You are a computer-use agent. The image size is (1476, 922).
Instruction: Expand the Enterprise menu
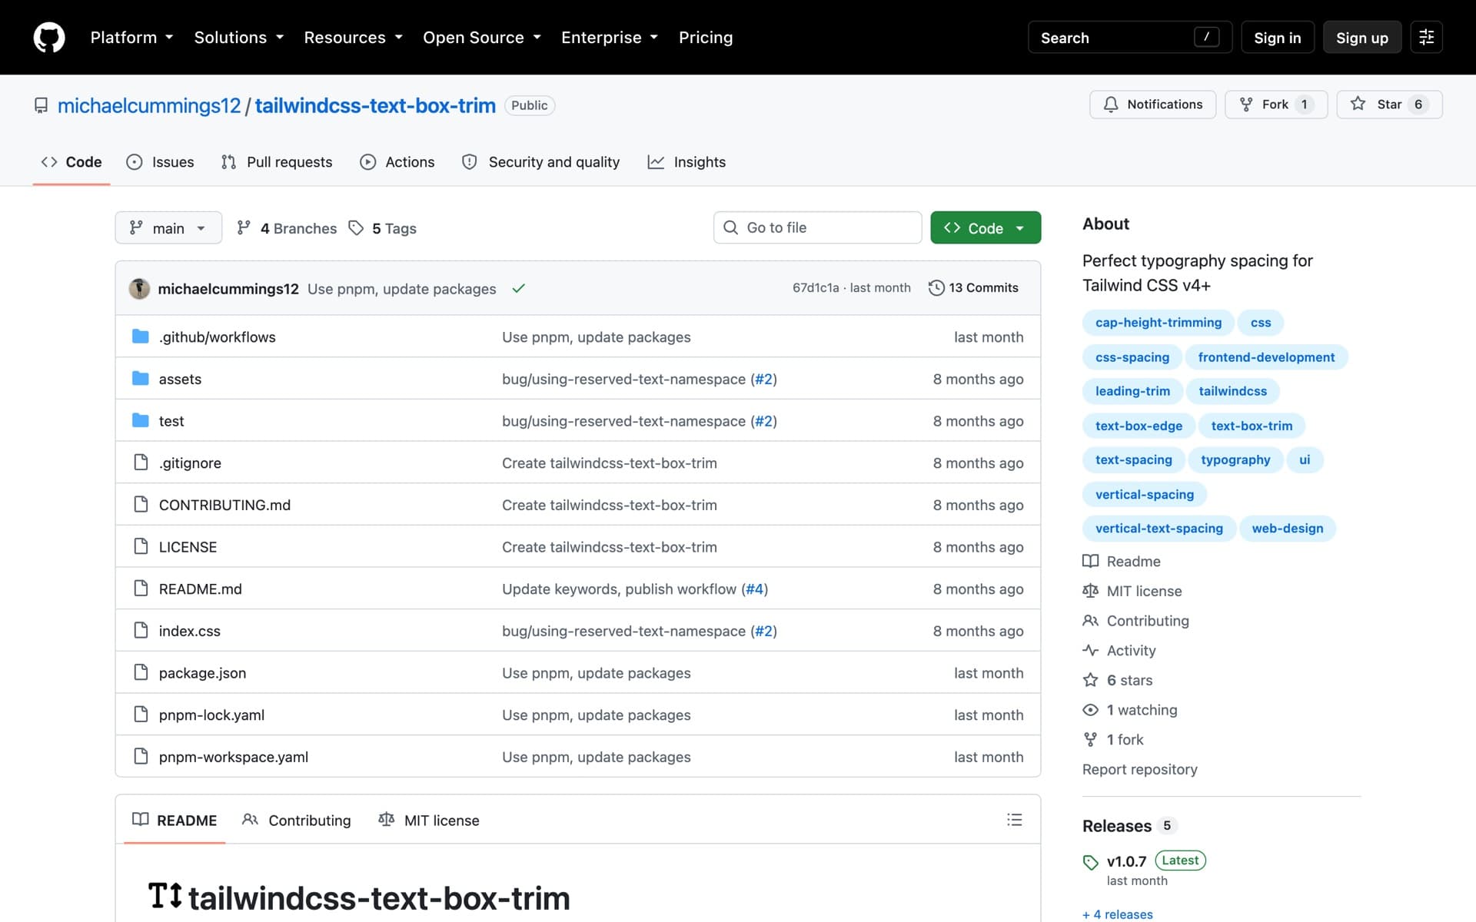[610, 37]
